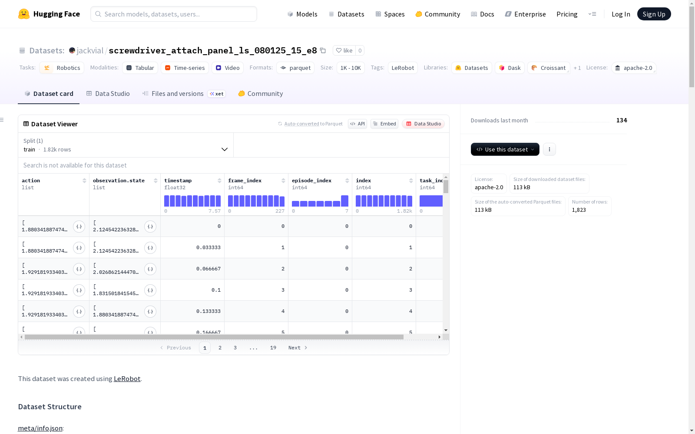Open the train split dropdown
This screenshot has height=434, width=695.
[x=126, y=145]
